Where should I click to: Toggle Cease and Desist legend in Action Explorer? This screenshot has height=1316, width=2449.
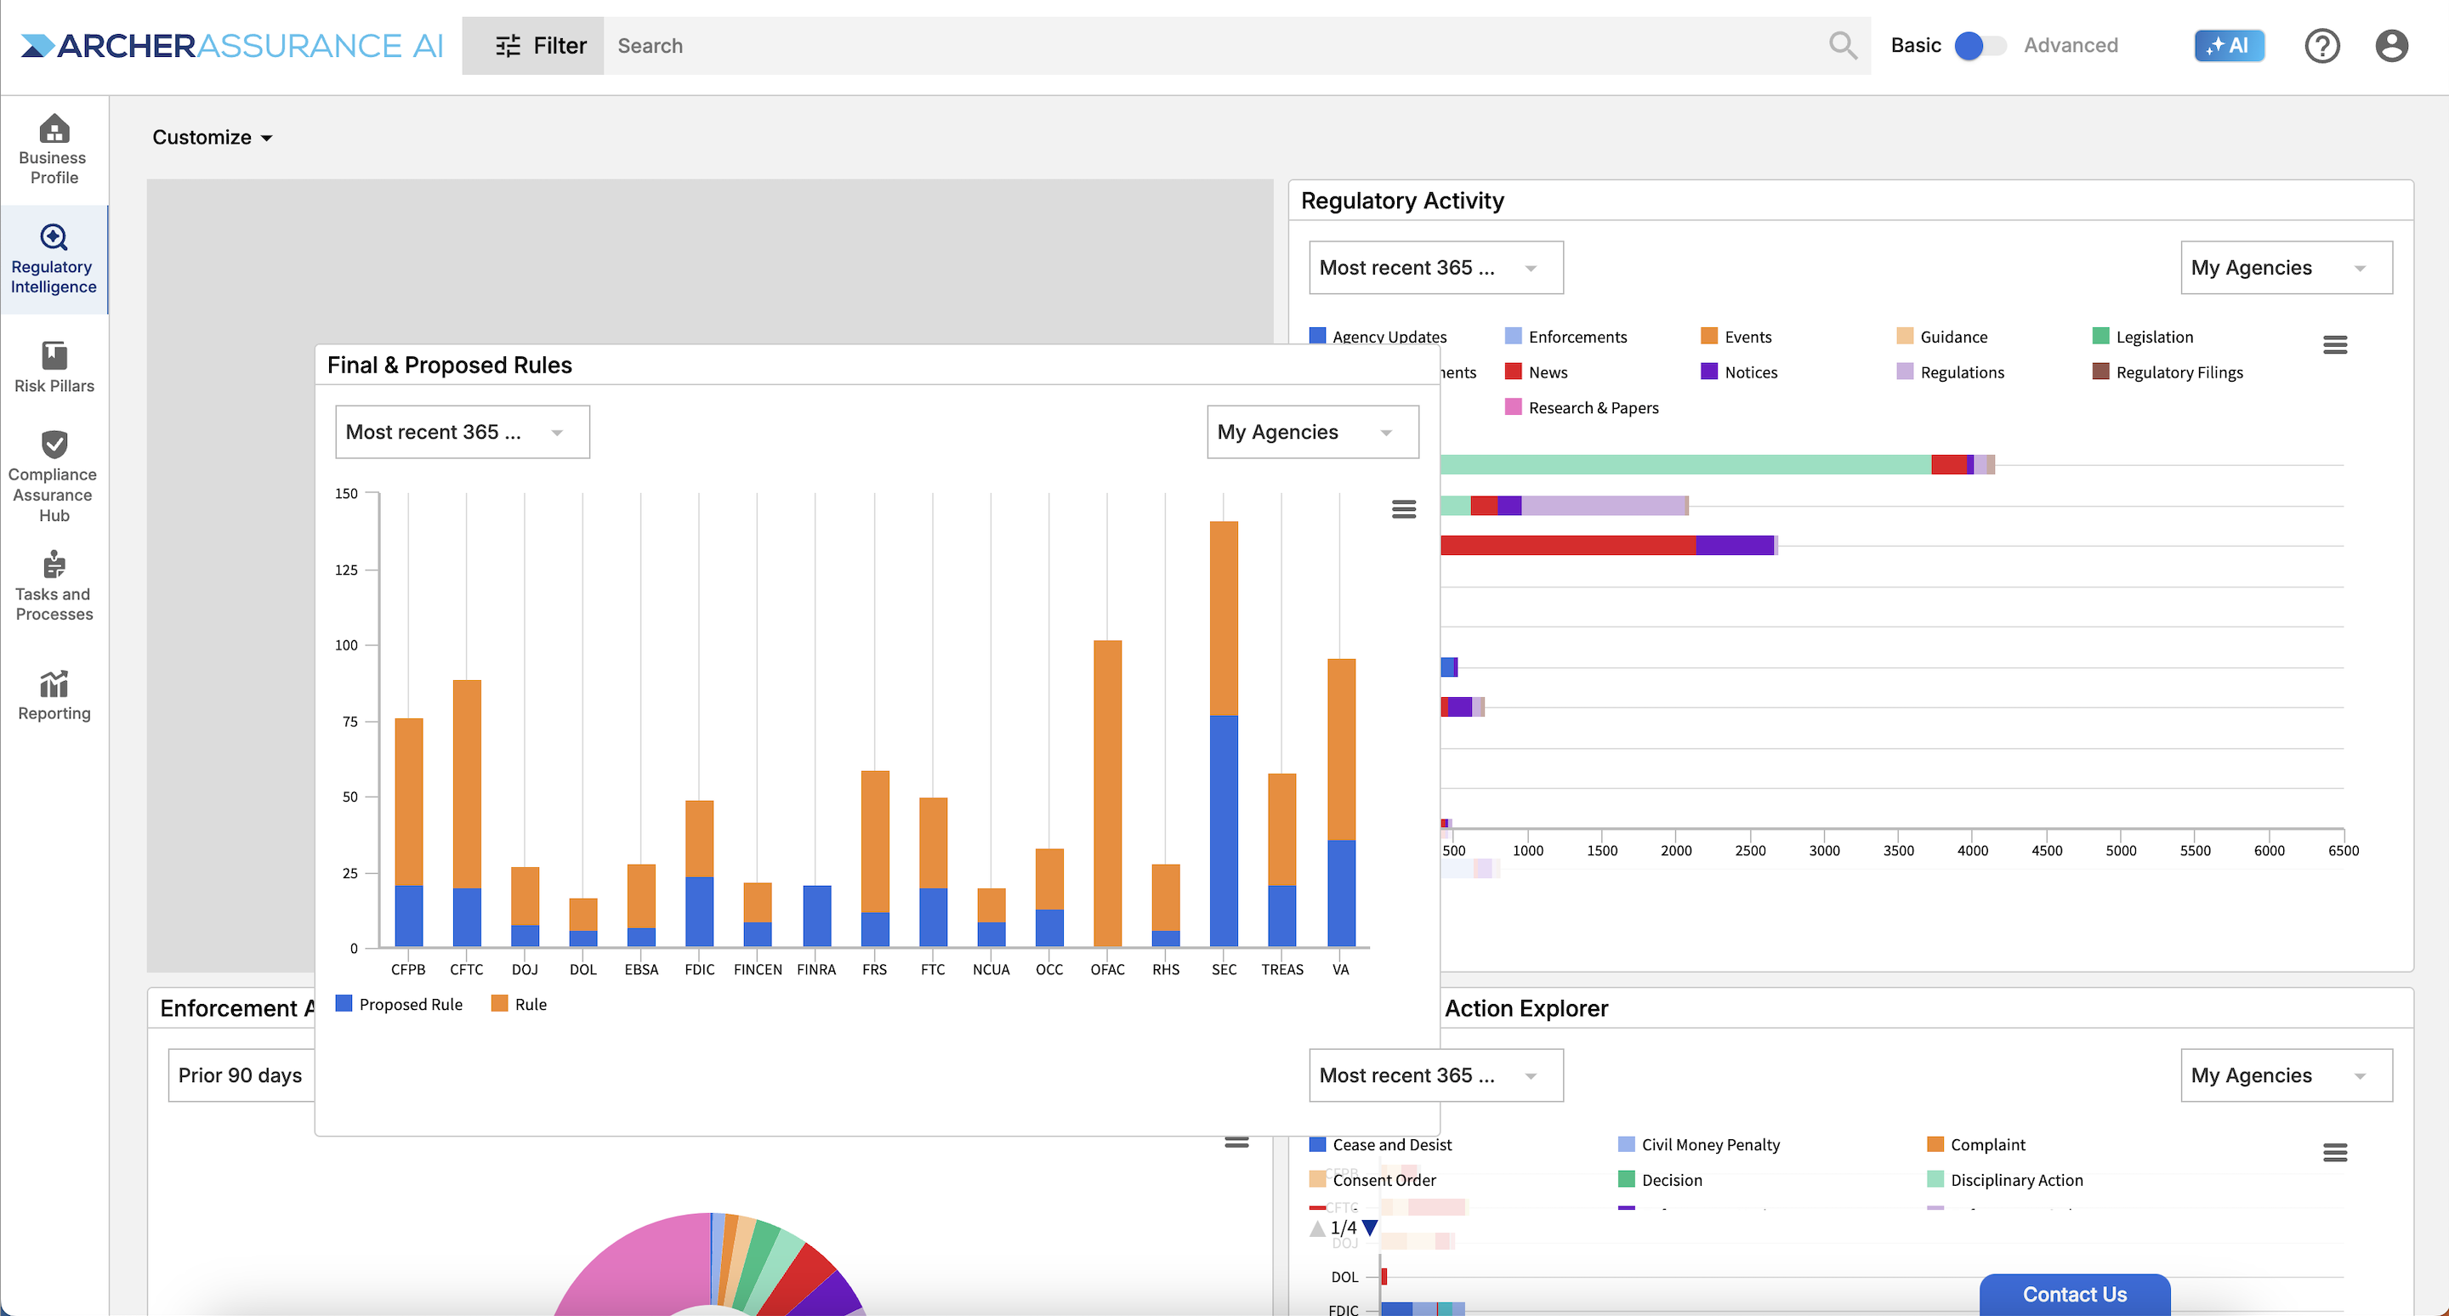[1380, 1145]
